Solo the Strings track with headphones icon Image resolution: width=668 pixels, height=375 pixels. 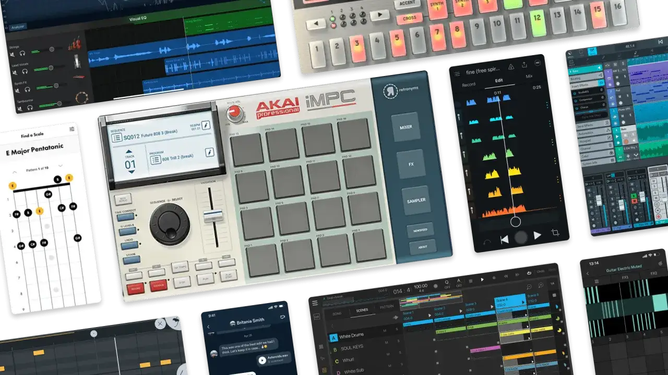[x=23, y=53]
